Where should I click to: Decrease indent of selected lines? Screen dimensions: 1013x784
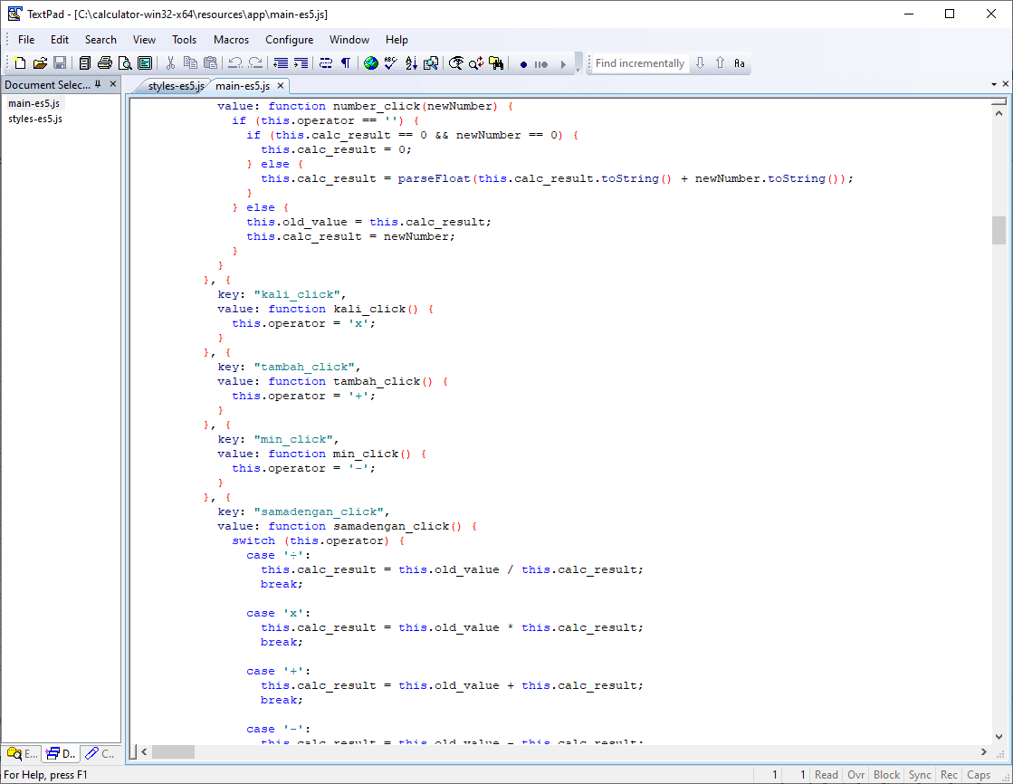281,63
